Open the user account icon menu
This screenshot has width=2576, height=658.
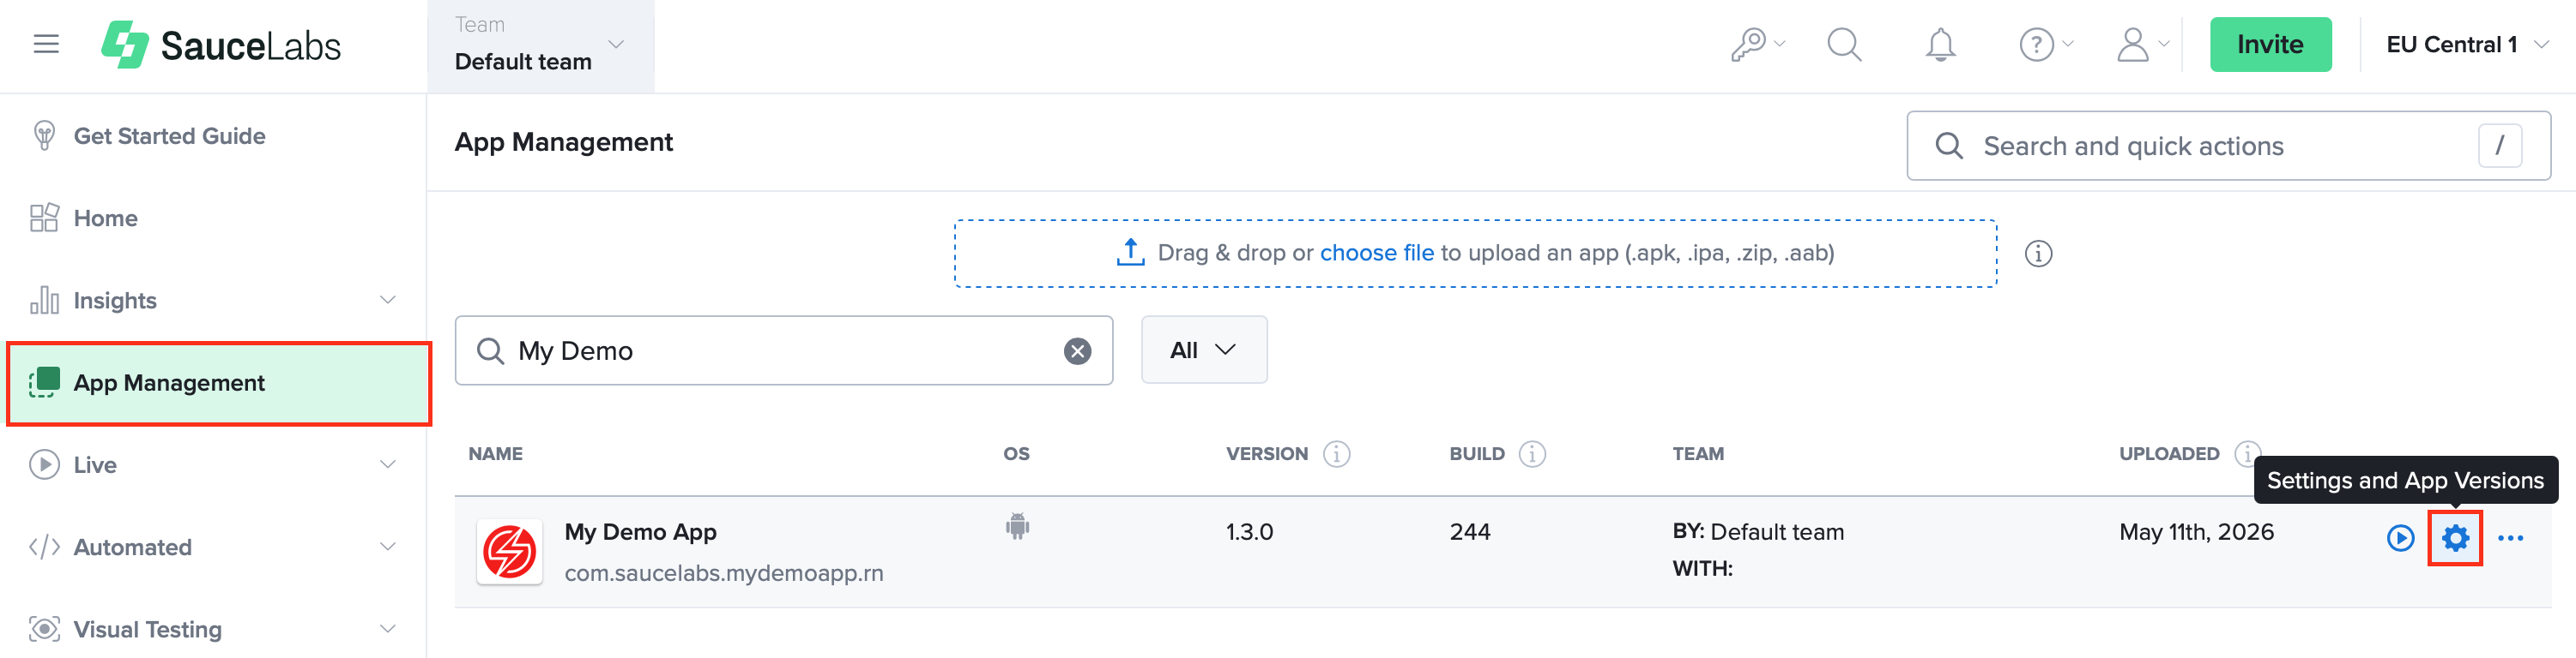(2142, 45)
